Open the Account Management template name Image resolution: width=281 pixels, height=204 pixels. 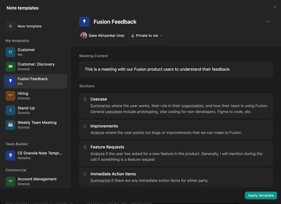point(37,179)
